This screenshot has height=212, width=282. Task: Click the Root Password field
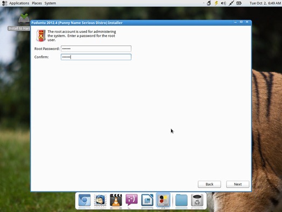[x=96, y=49]
